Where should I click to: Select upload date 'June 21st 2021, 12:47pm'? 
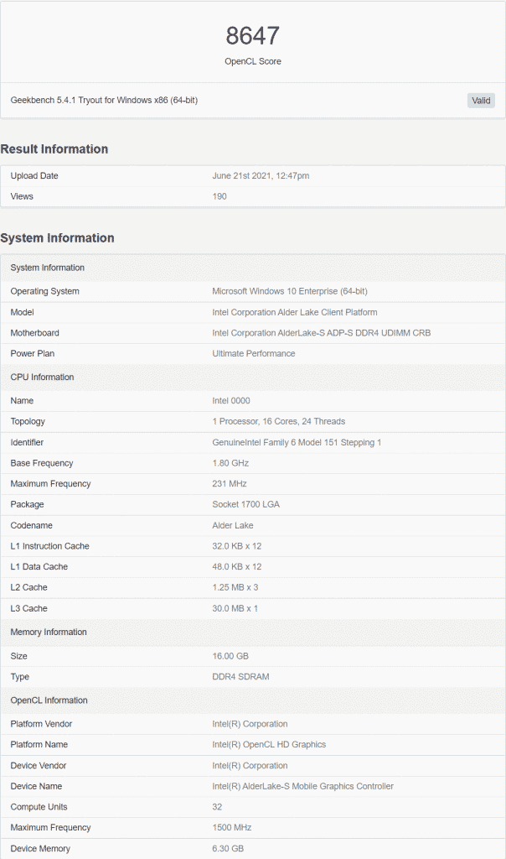[x=261, y=176]
